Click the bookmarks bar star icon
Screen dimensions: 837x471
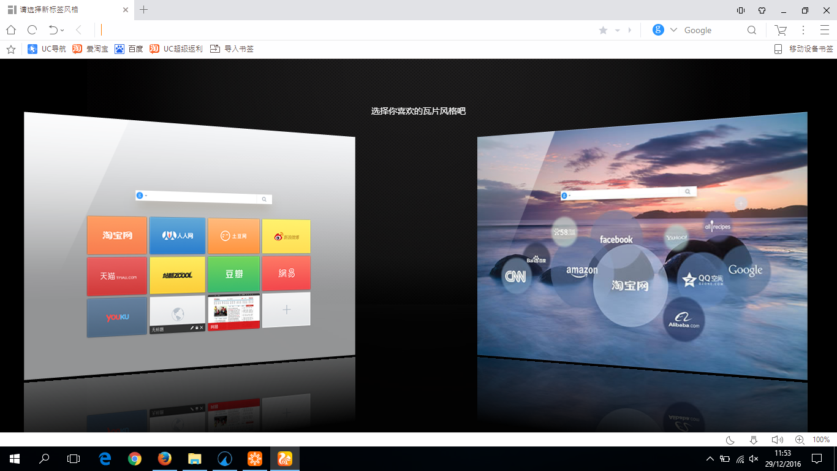point(11,49)
